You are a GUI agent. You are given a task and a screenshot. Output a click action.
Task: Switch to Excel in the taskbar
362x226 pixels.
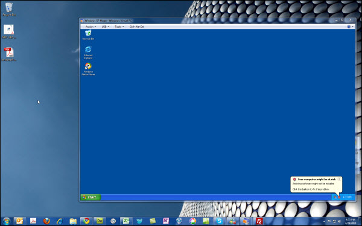[x=126, y=221]
